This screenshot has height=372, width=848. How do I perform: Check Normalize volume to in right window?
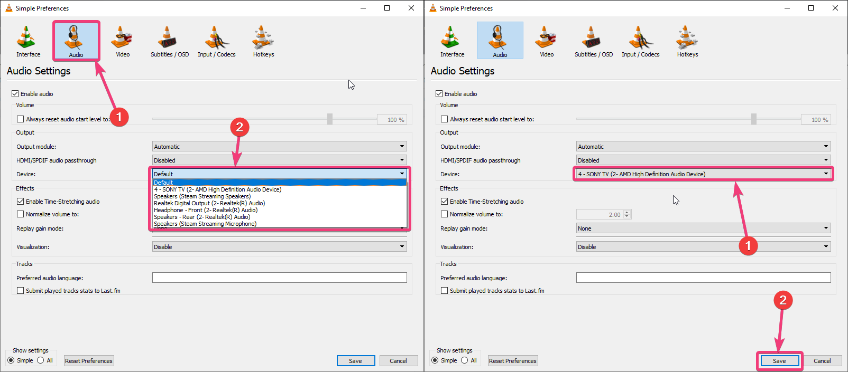coord(444,214)
